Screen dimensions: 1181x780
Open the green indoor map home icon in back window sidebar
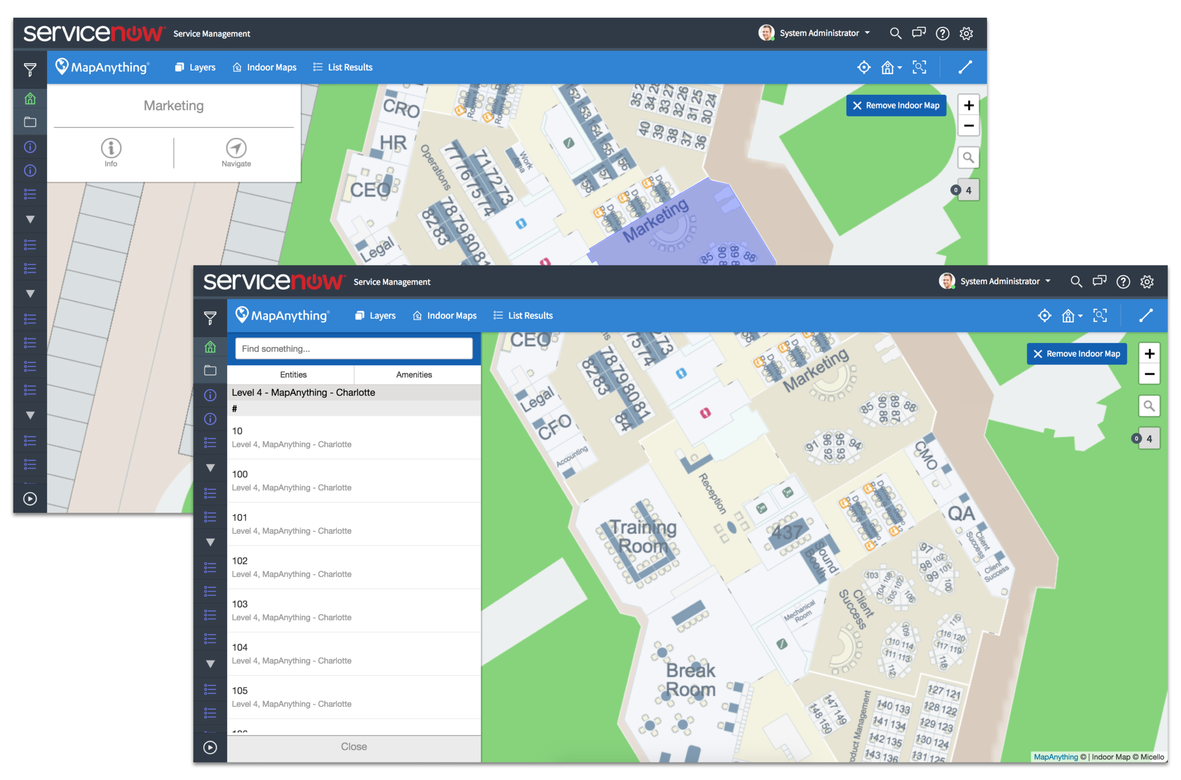(x=30, y=99)
